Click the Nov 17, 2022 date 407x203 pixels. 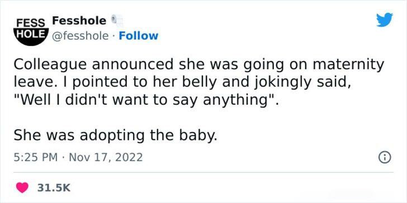105,157
